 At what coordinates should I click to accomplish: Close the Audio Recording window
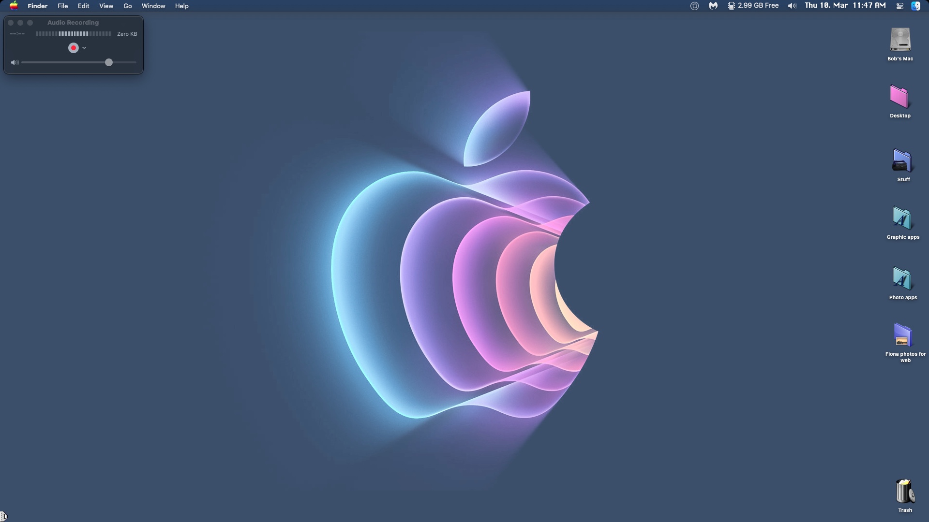click(x=11, y=23)
